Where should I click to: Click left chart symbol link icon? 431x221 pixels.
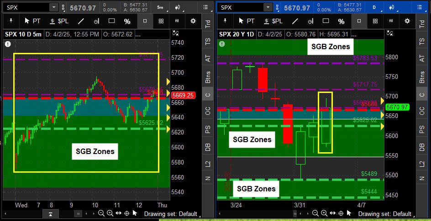coord(63,7)
